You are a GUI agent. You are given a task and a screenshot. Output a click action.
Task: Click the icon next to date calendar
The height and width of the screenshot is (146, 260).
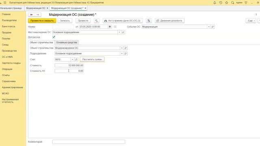pyautogui.click(x=115, y=27)
